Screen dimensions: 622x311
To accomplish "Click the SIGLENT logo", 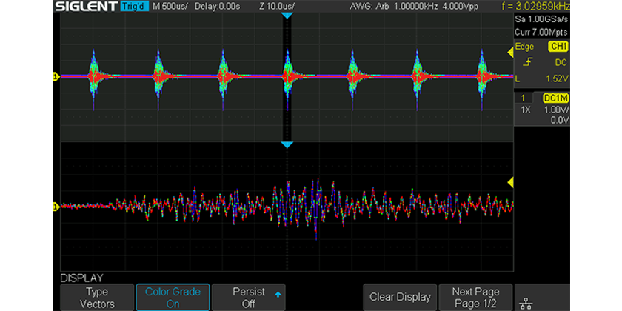I will pos(84,7).
